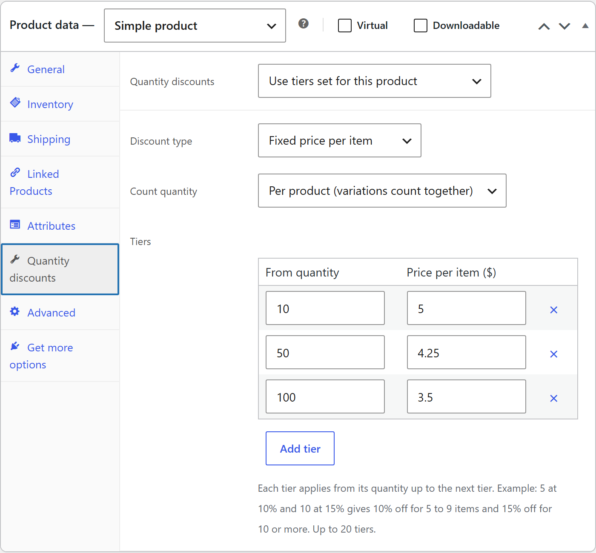Open the Get more options tab
This screenshot has height=553, width=596.
(60, 356)
